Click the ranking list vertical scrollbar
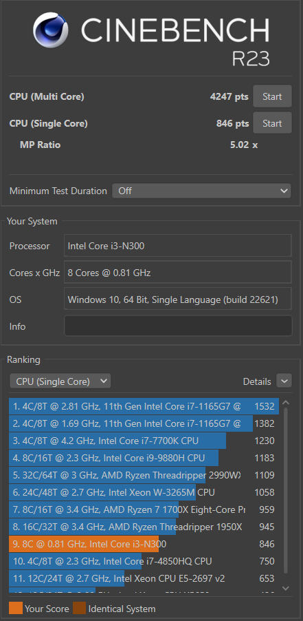This screenshot has height=621, width=303. [286, 495]
